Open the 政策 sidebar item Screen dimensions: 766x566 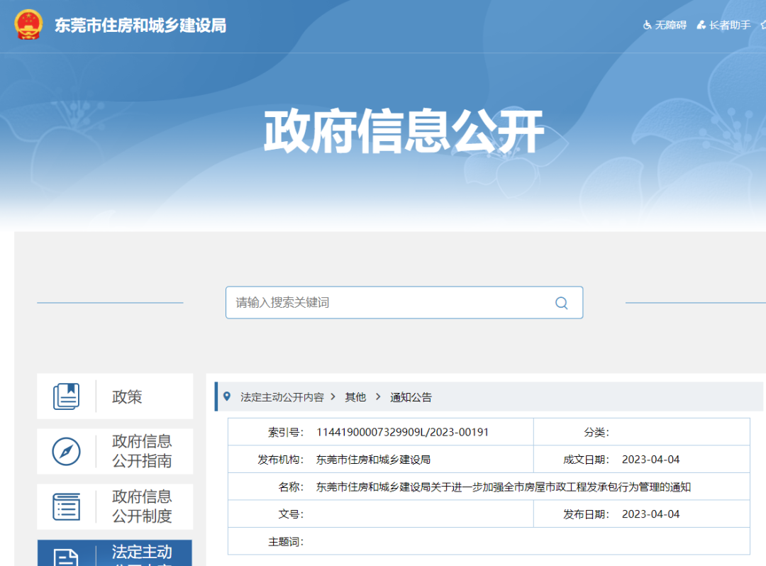coord(127,397)
